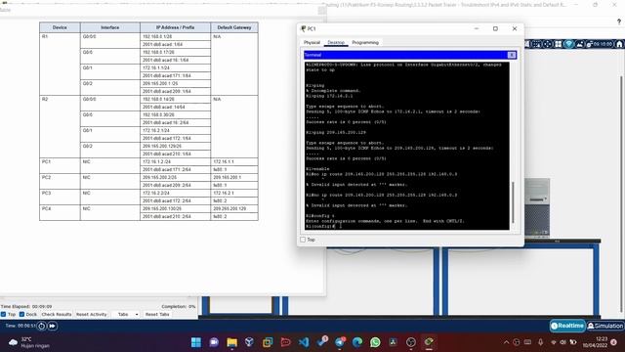Open Visual Studio Code from taskbar
Viewport: 625px width, 352px height.
304,342
